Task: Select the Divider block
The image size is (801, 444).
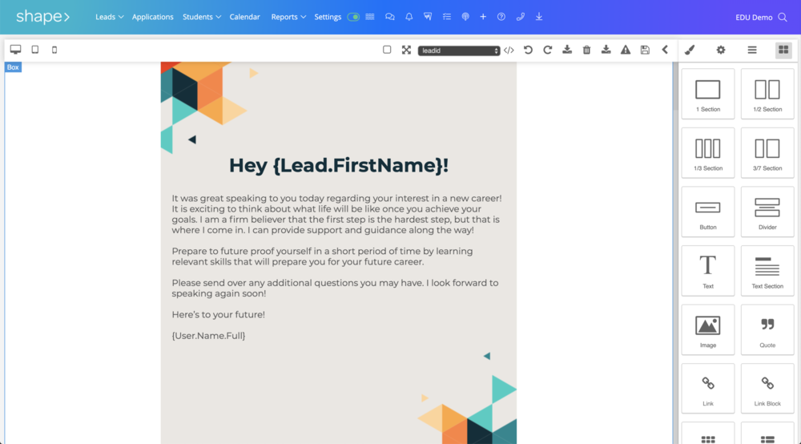Action: tap(767, 212)
